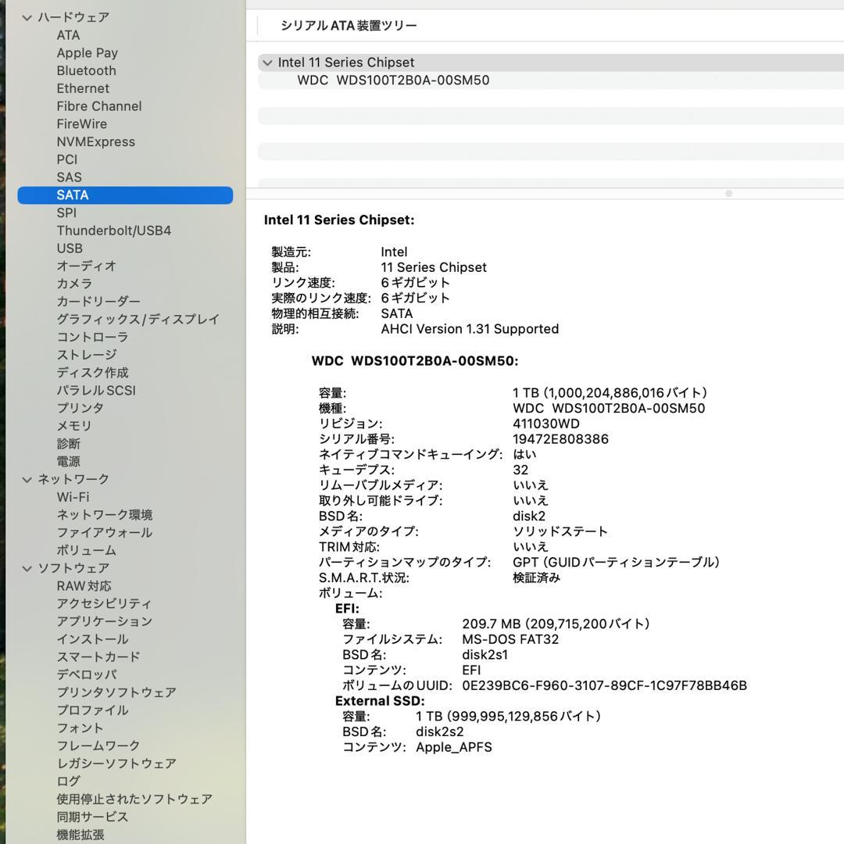Collapse the ハードウェア section in the sidebar
The height and width of the screenshot is (844, 844).
(x=28, y=16)
